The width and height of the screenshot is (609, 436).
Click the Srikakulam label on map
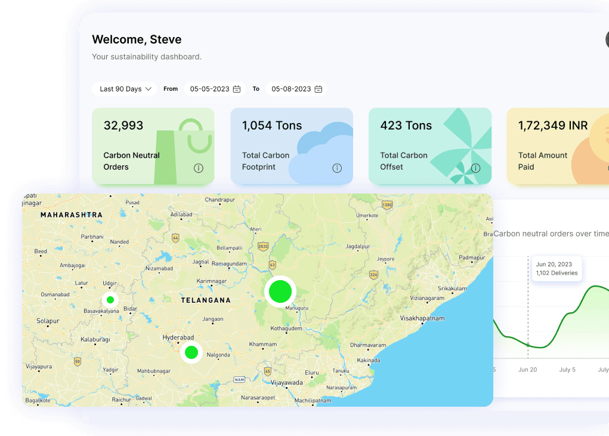(x=452, y=288)
